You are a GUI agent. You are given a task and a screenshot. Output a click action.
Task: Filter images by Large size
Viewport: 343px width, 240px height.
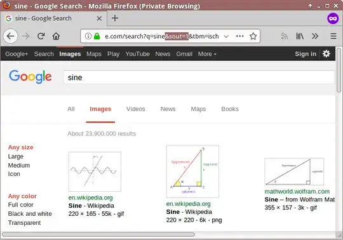[15, 156]
